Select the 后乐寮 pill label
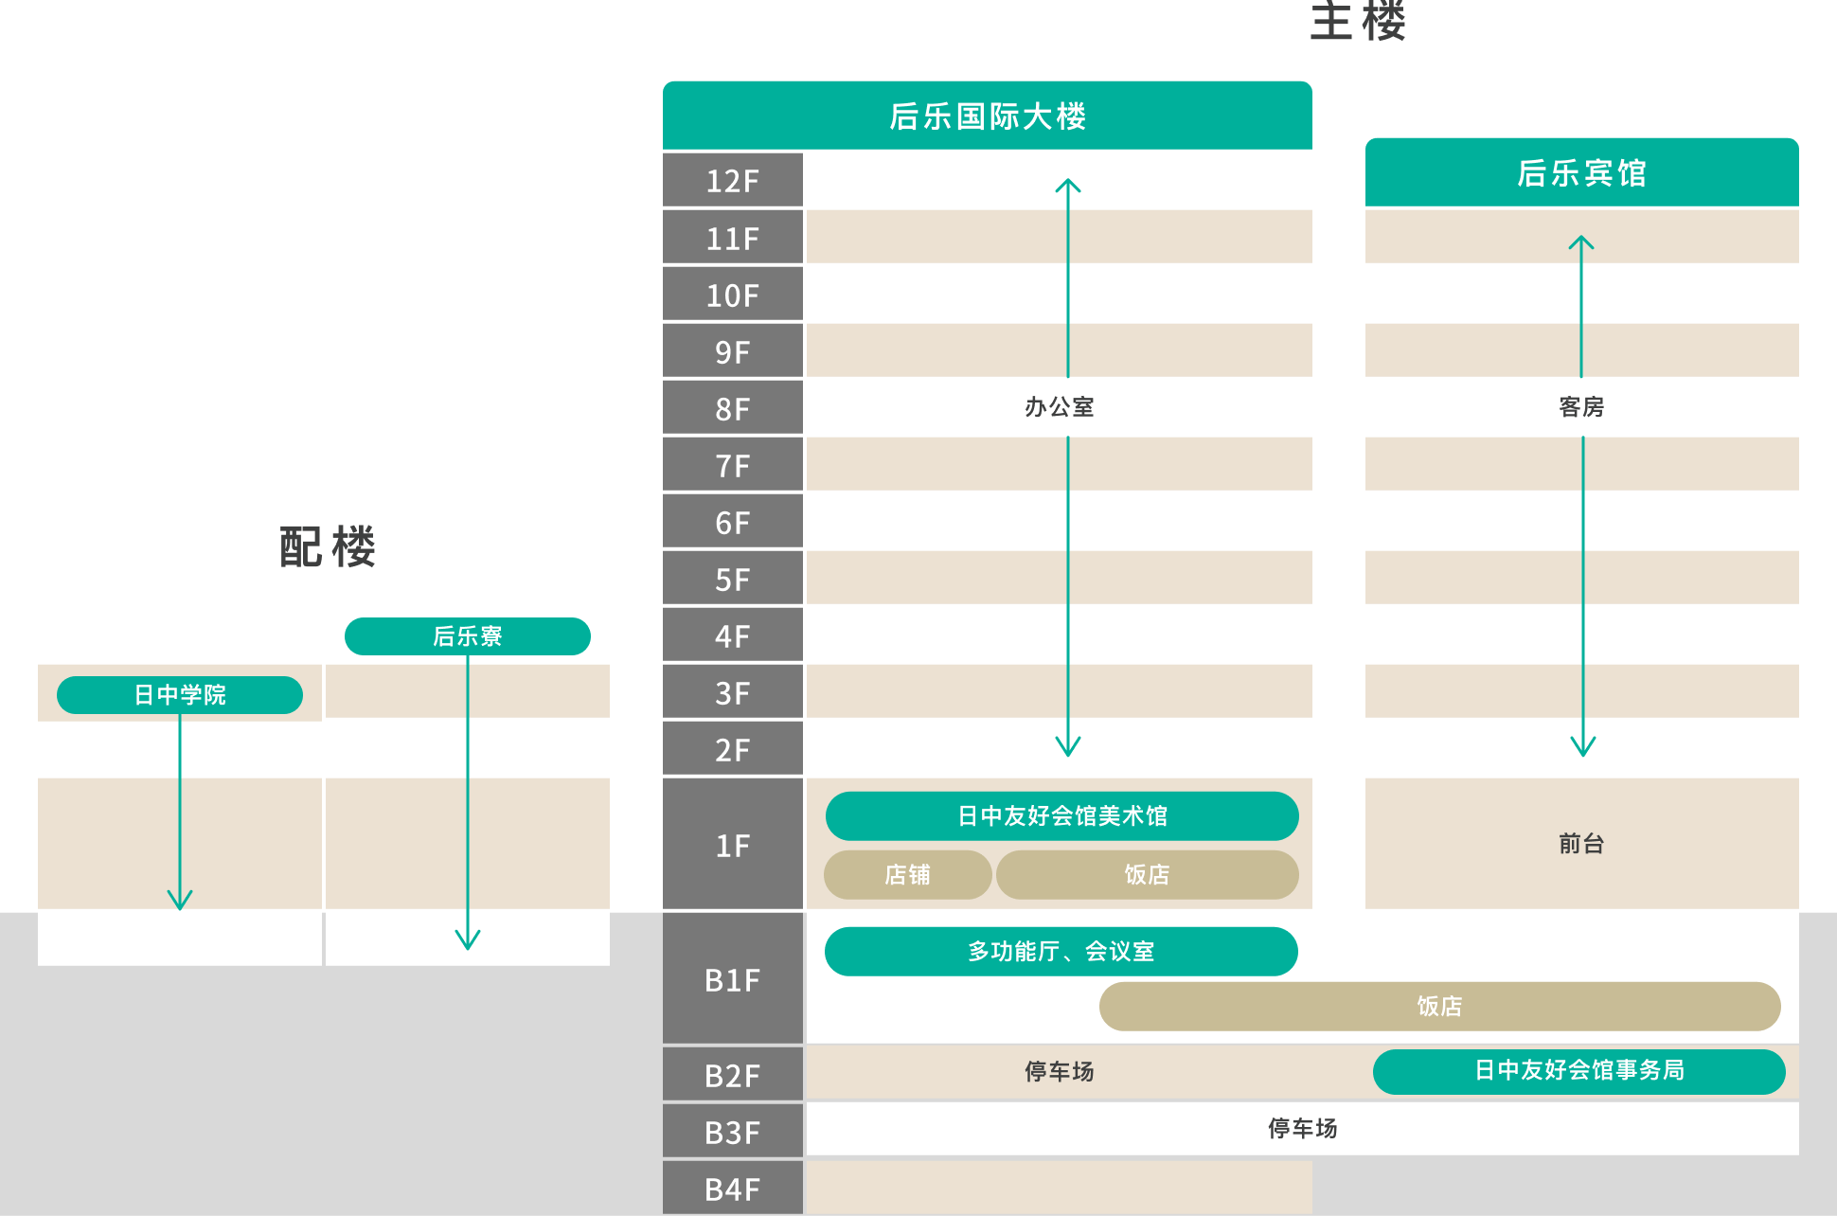Image resolution: width=1837 pixels, height=1216 pixels. click(x=468, y=636)
